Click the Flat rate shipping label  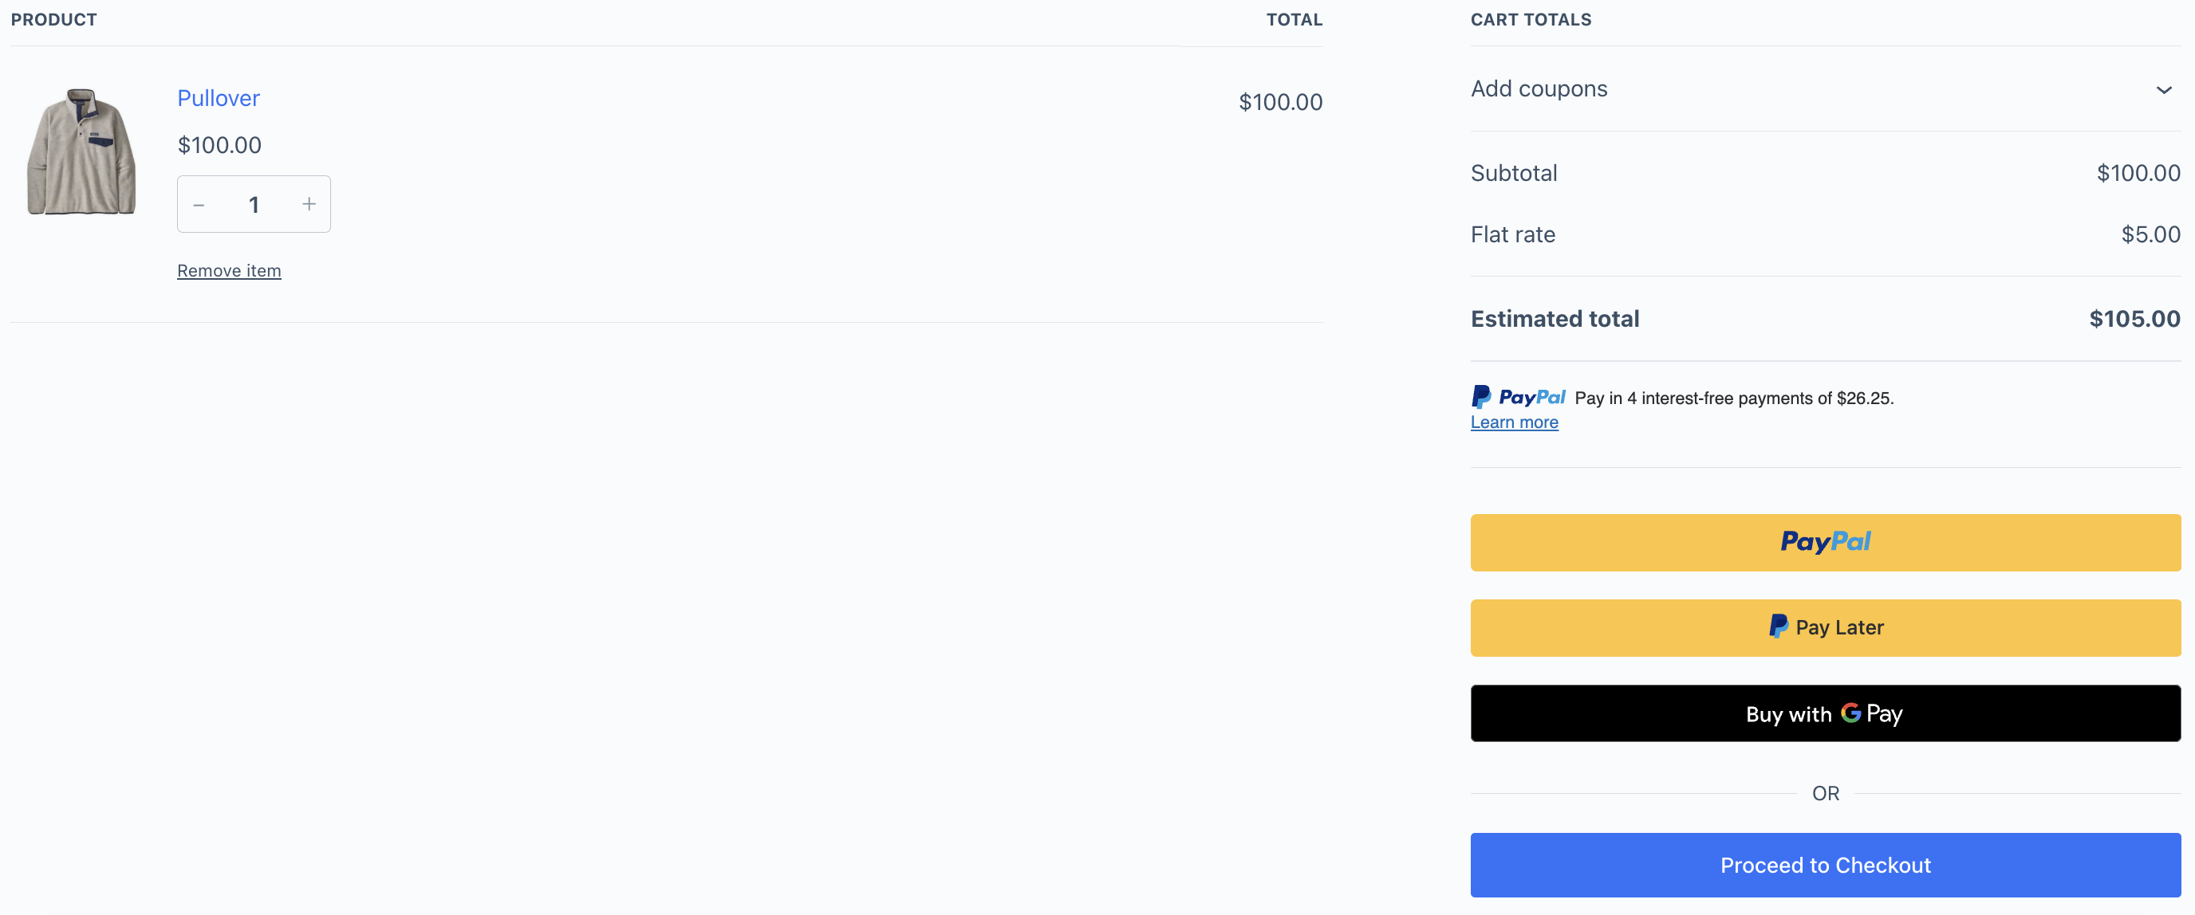tap(1512, 235)
